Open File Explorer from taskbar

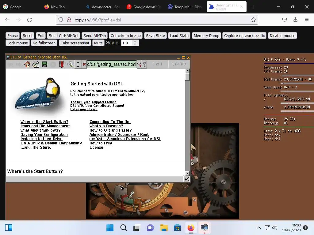164,228
